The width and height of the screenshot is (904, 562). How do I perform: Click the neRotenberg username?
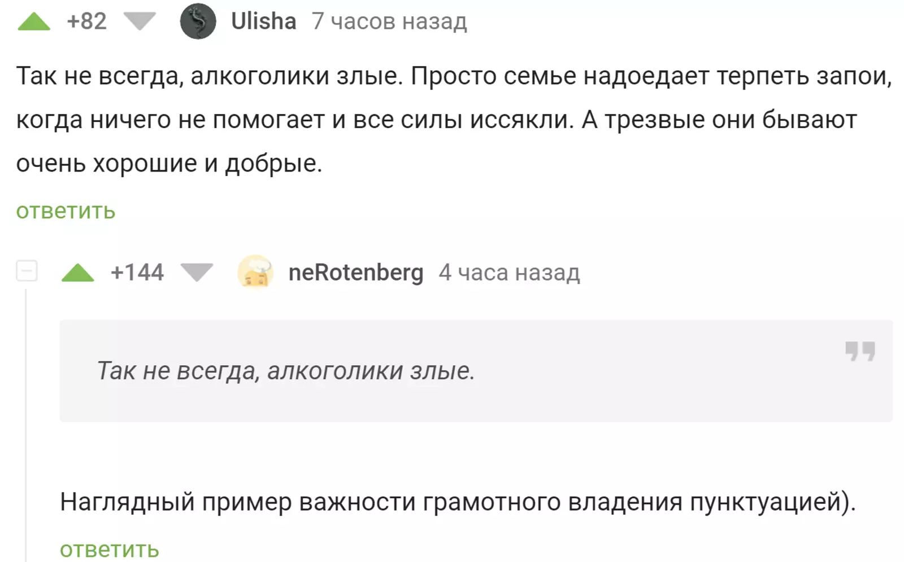355,273
